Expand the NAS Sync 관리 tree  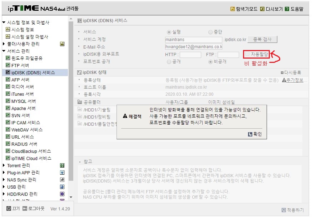pyautogui.click(x=4, y=180)
